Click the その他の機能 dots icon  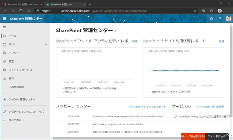click(x=5, y=87)
